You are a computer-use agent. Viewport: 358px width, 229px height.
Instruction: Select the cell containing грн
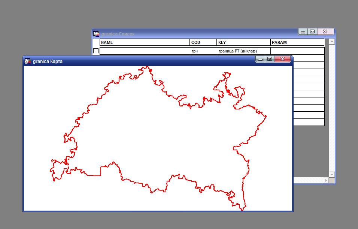point(203,51)
